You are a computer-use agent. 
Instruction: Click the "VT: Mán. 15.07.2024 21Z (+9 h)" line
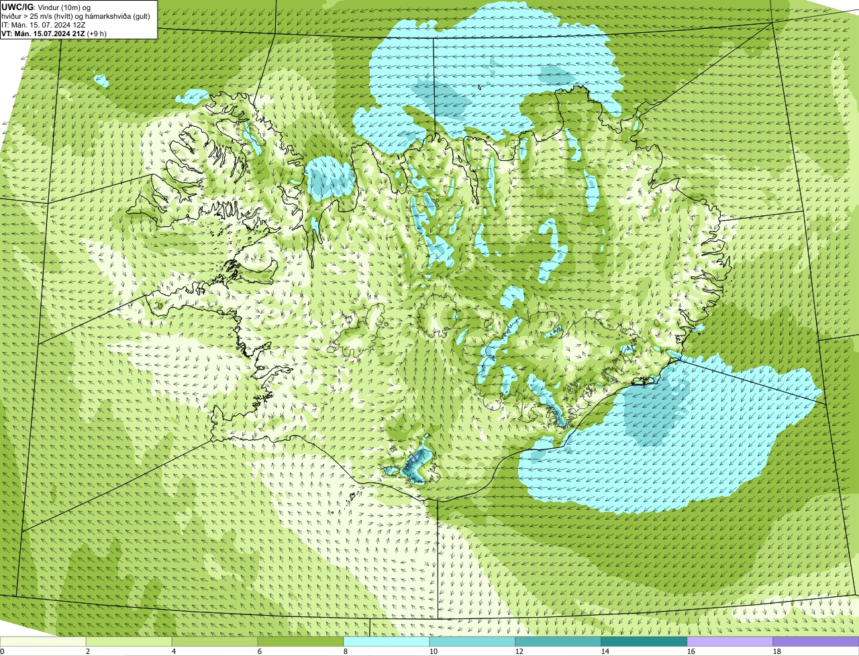pyautogui.click(x=54, y=33)
